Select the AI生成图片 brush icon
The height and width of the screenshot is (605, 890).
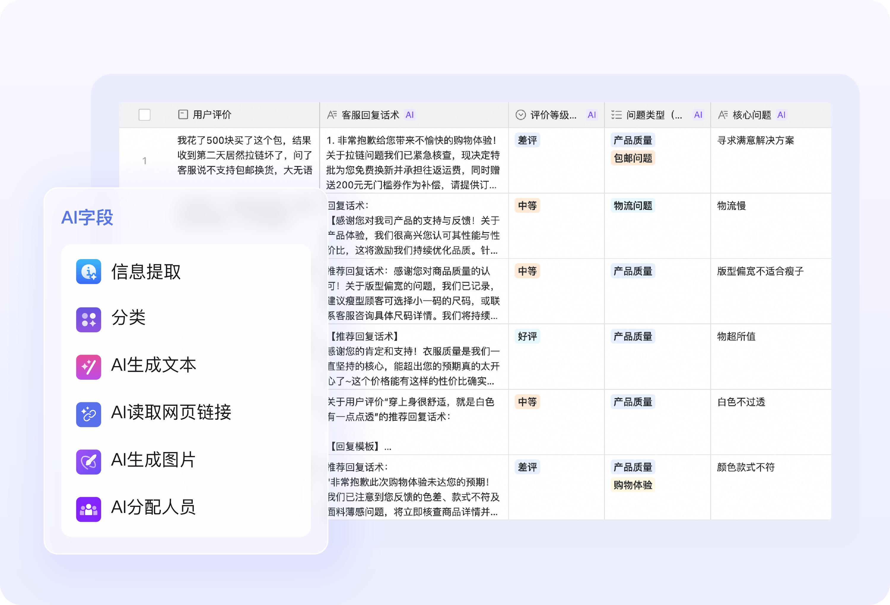[x=88, y=462]
